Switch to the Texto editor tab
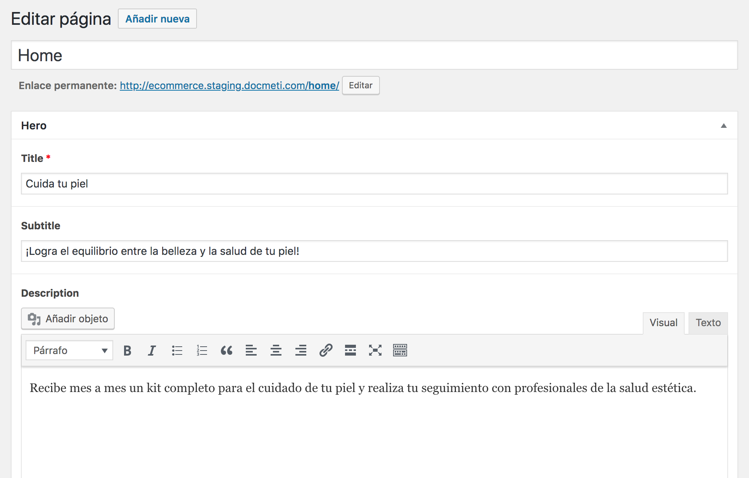The image size is (749, 478). pos(708,323)
